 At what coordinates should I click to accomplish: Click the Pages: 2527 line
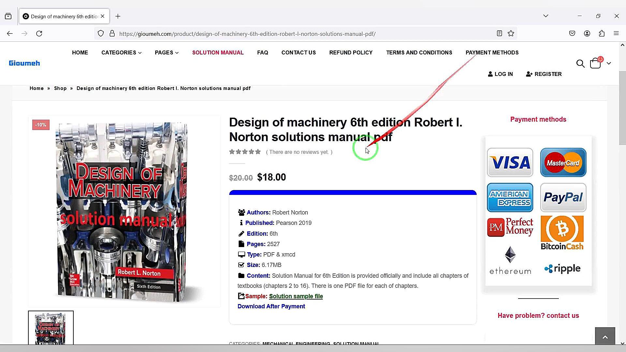(x=259, y=244)
